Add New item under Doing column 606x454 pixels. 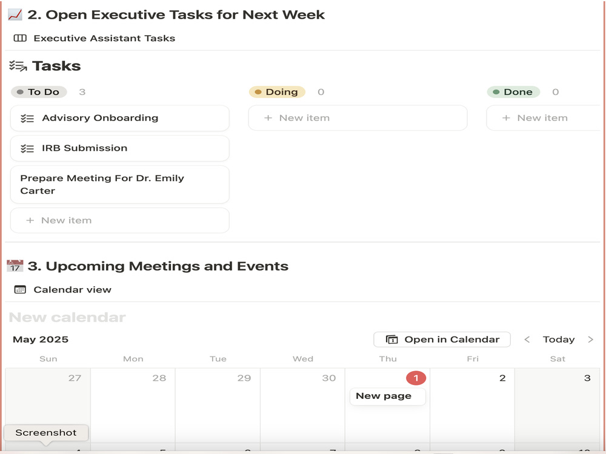pyautogui.click(x=358, y=118)
